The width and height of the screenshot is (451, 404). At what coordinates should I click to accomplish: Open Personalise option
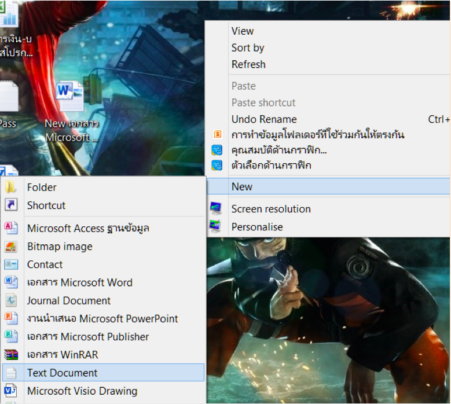pyautogui.click(x=328, y=227)
